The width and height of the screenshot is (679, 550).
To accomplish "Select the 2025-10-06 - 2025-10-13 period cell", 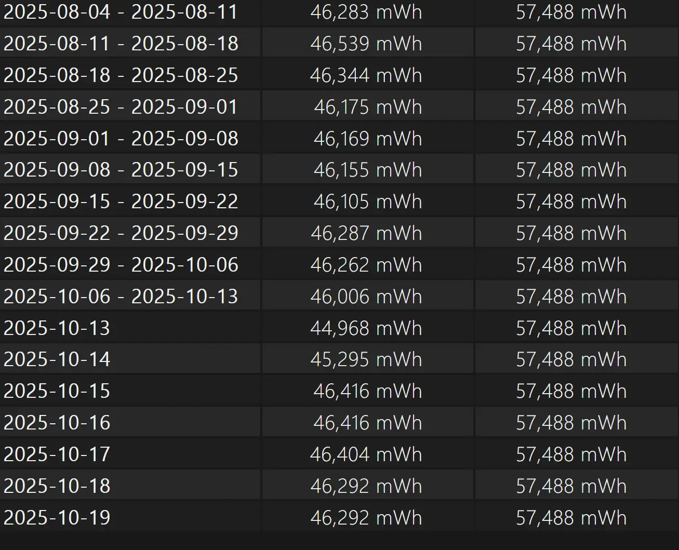I will pos(121,297).
